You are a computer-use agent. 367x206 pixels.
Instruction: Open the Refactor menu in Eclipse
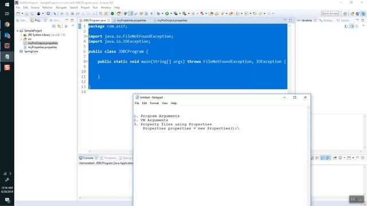48,7
